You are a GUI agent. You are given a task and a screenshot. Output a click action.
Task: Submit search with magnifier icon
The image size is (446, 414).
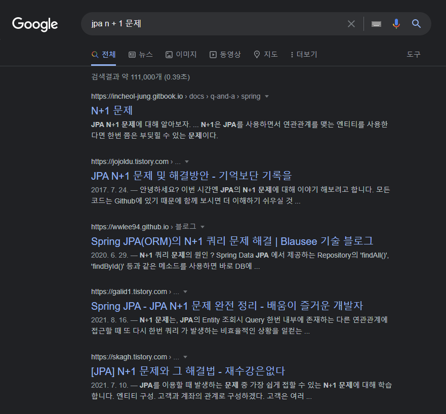[x=417, y=24]
